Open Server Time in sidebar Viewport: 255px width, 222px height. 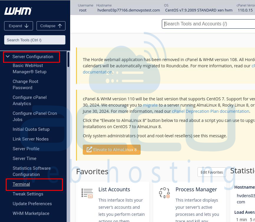(24, 159)
